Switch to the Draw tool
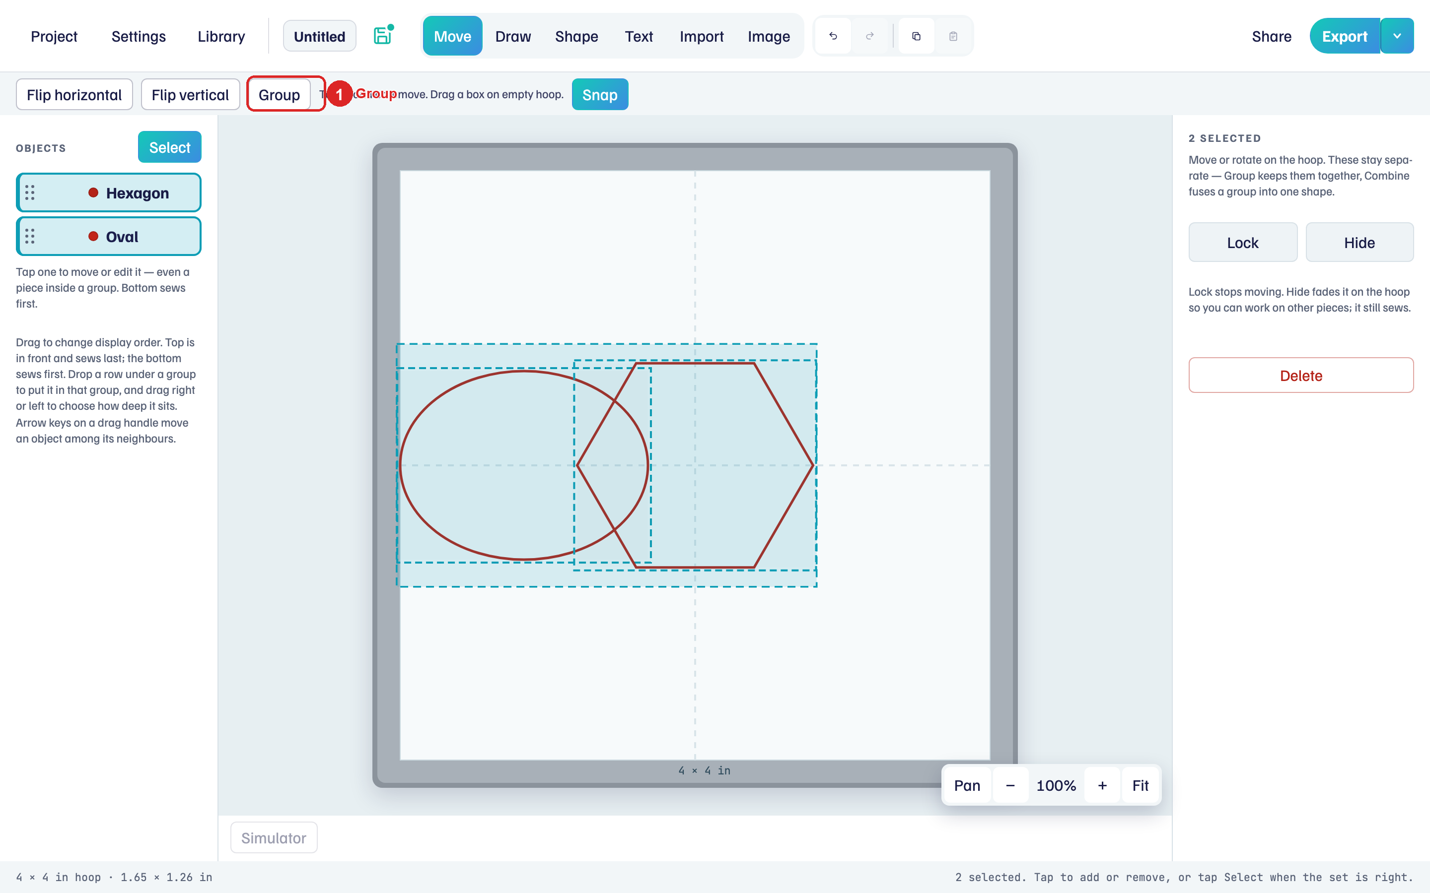1430x893 pixels. (513, 36)
